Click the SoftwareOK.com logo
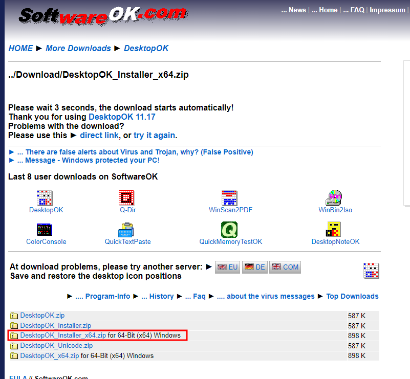The height and width of the screenshot is (379, 410). tap(103, 16)
